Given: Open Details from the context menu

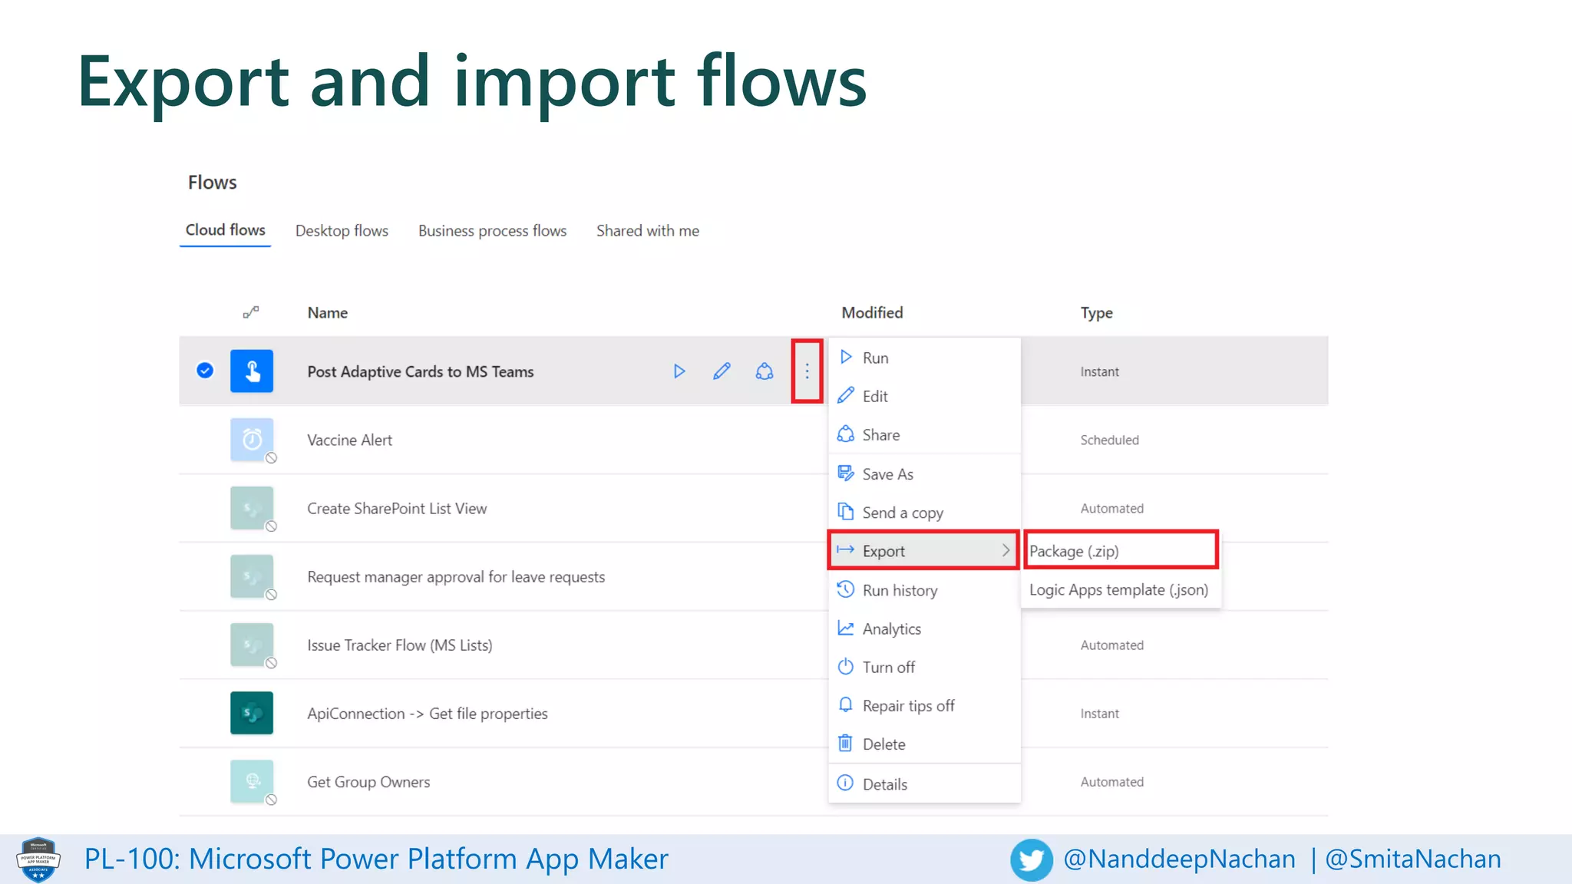Looking at the screenshot, I should pos(924,783).
